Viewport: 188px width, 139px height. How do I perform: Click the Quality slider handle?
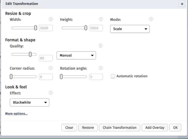tap(30, 54)
